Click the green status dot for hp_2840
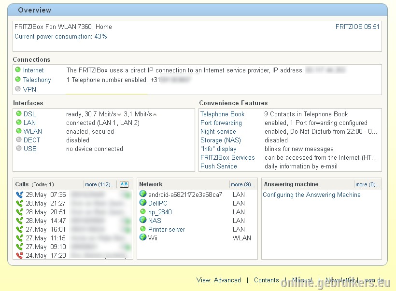The image size is (396, 291). (143, 211)
